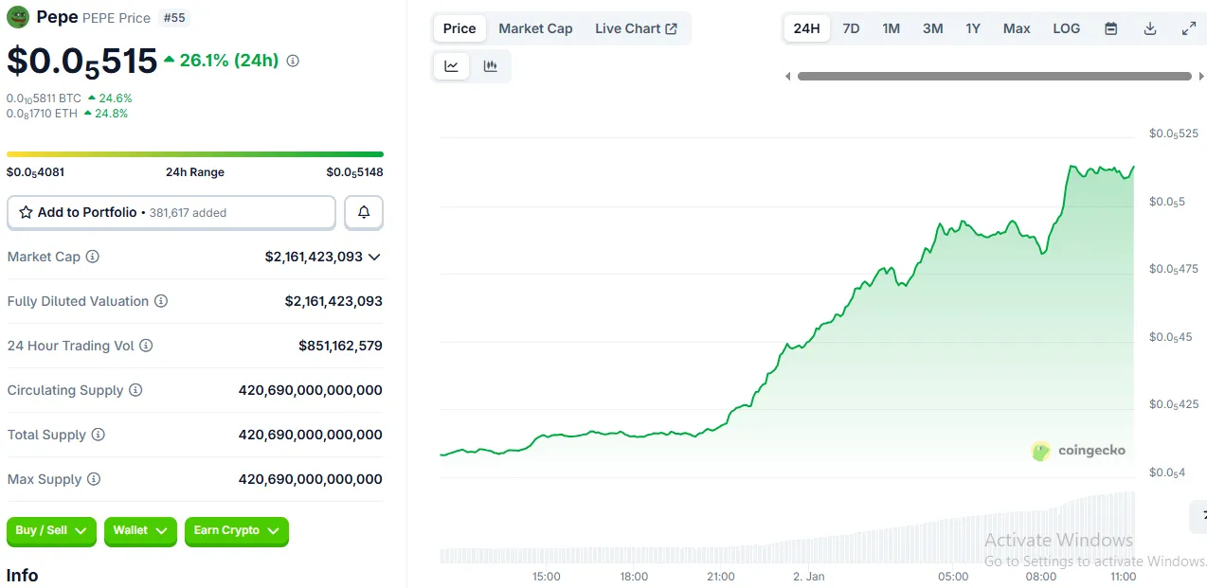Viewport: 1207px width, 588px height.
Task: Click the 24 Hour Trading Vol info icon
Action: click(x=146, y=346)
